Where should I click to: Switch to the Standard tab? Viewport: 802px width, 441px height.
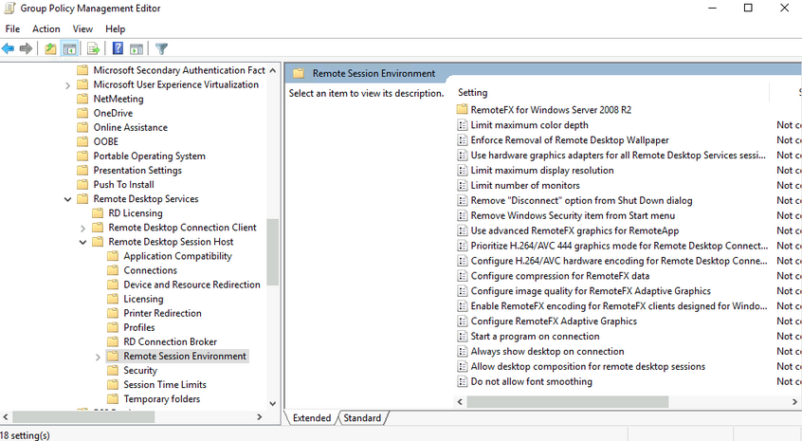tap(362, 418)
